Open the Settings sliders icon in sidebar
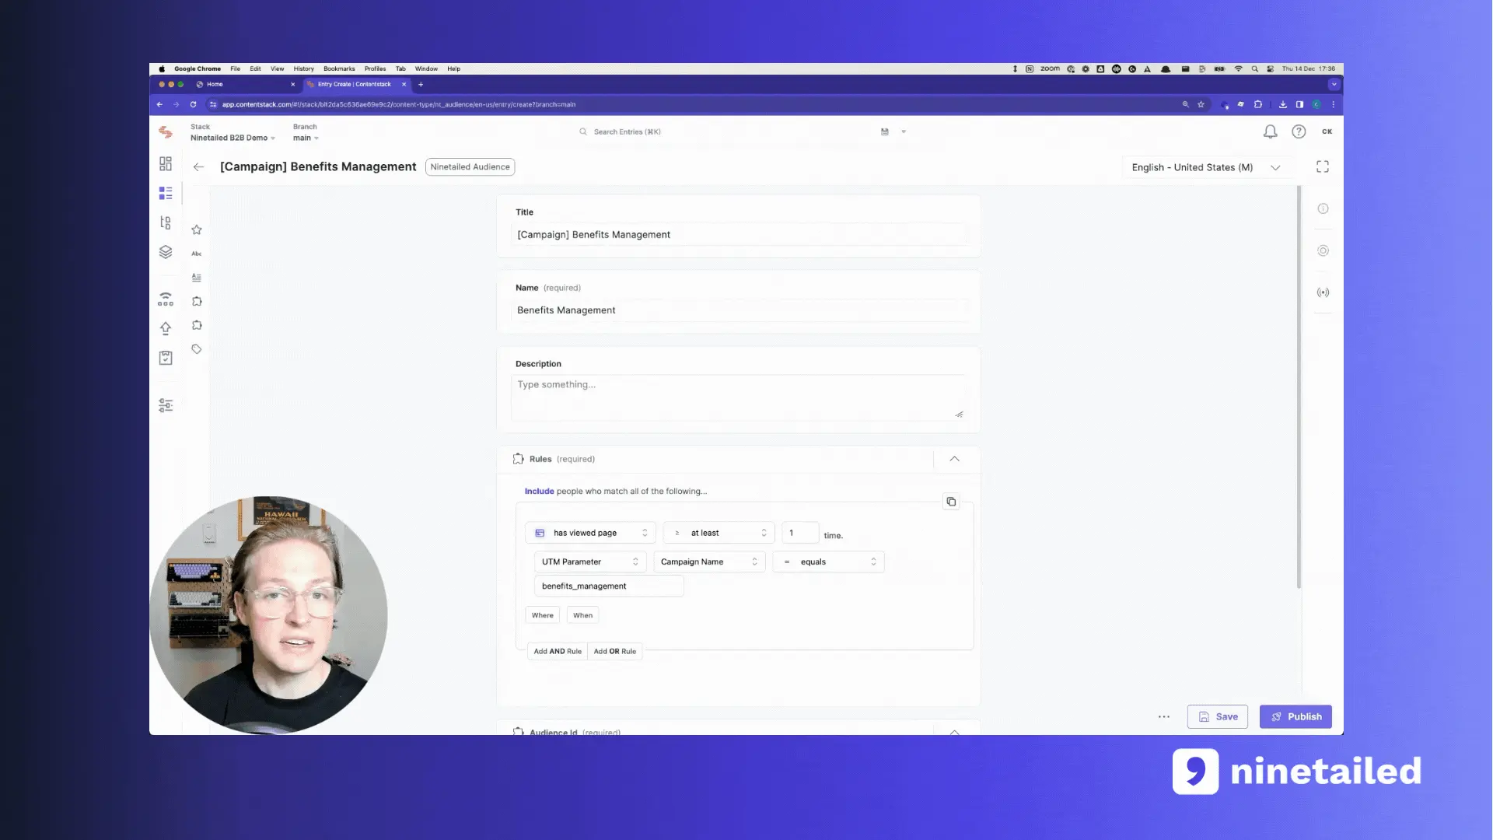This screenshot has height=840, width=1493. 166,405
